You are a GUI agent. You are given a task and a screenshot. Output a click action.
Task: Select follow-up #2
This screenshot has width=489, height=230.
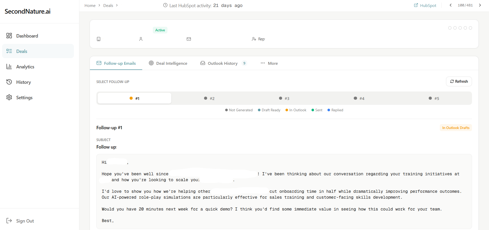pyautogui.click(x=209, y=98)
